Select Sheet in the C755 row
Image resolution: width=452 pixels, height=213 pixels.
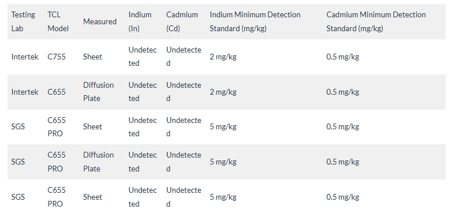(x=92, y=57)
